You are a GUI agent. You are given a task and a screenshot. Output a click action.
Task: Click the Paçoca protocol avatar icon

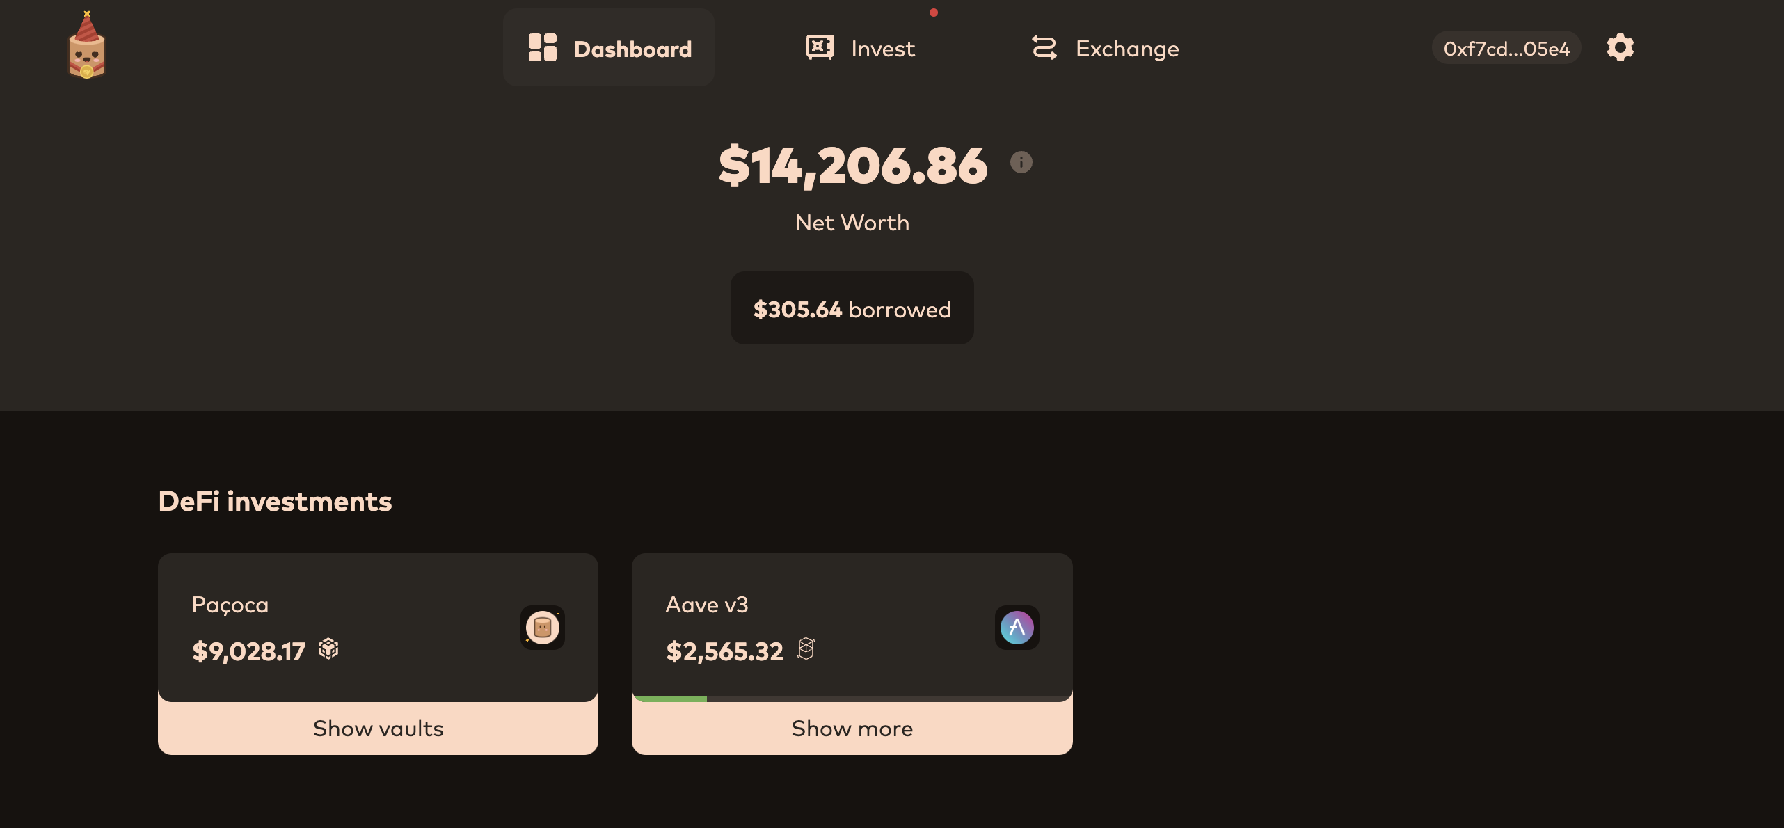[x=543, y=628]
